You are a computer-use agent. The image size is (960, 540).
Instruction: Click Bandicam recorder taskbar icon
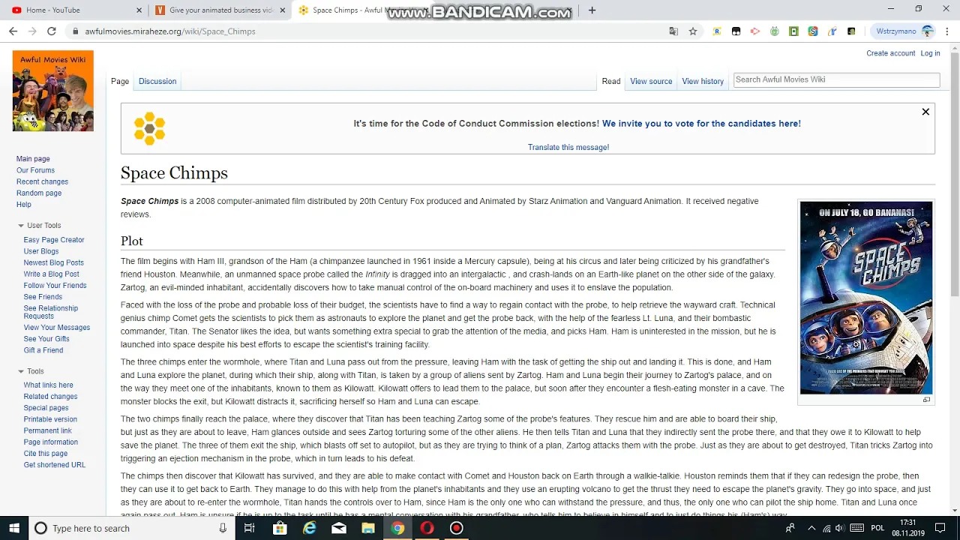tap(456, 528)
